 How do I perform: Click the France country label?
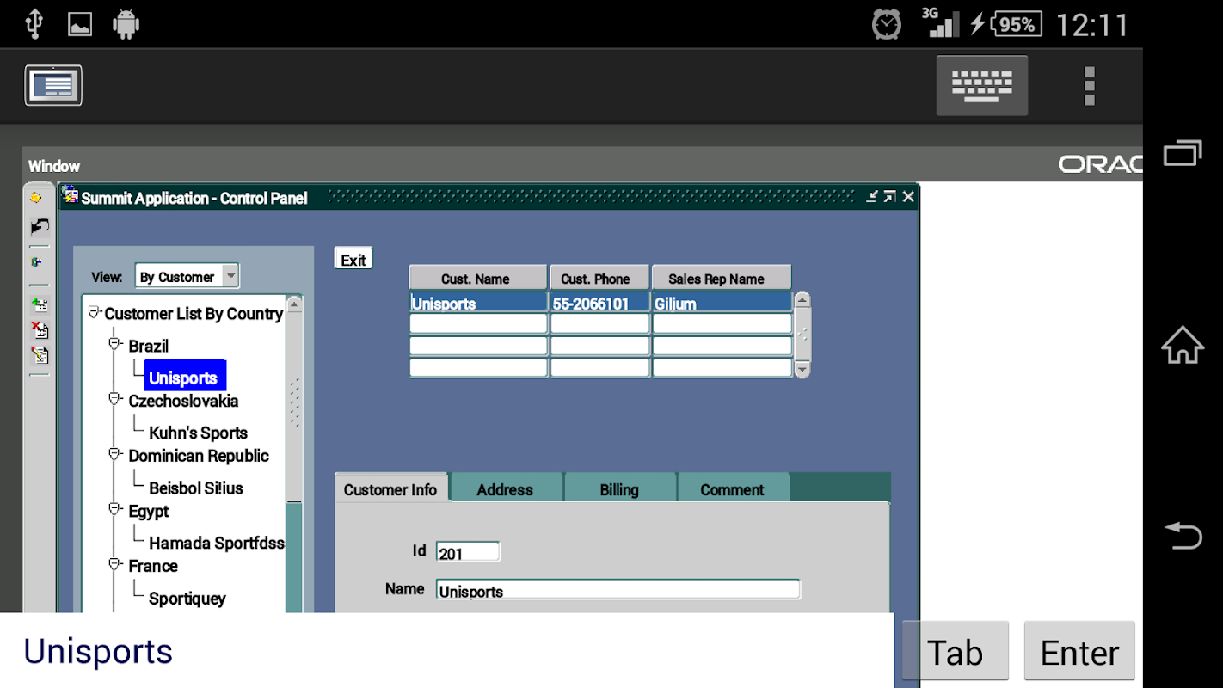pyautogui.click(x=153, y=566)
